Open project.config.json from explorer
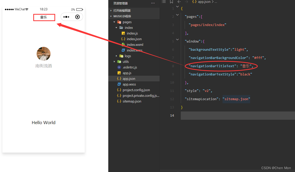This screenshot has height=172, width=295. [136, 90]
